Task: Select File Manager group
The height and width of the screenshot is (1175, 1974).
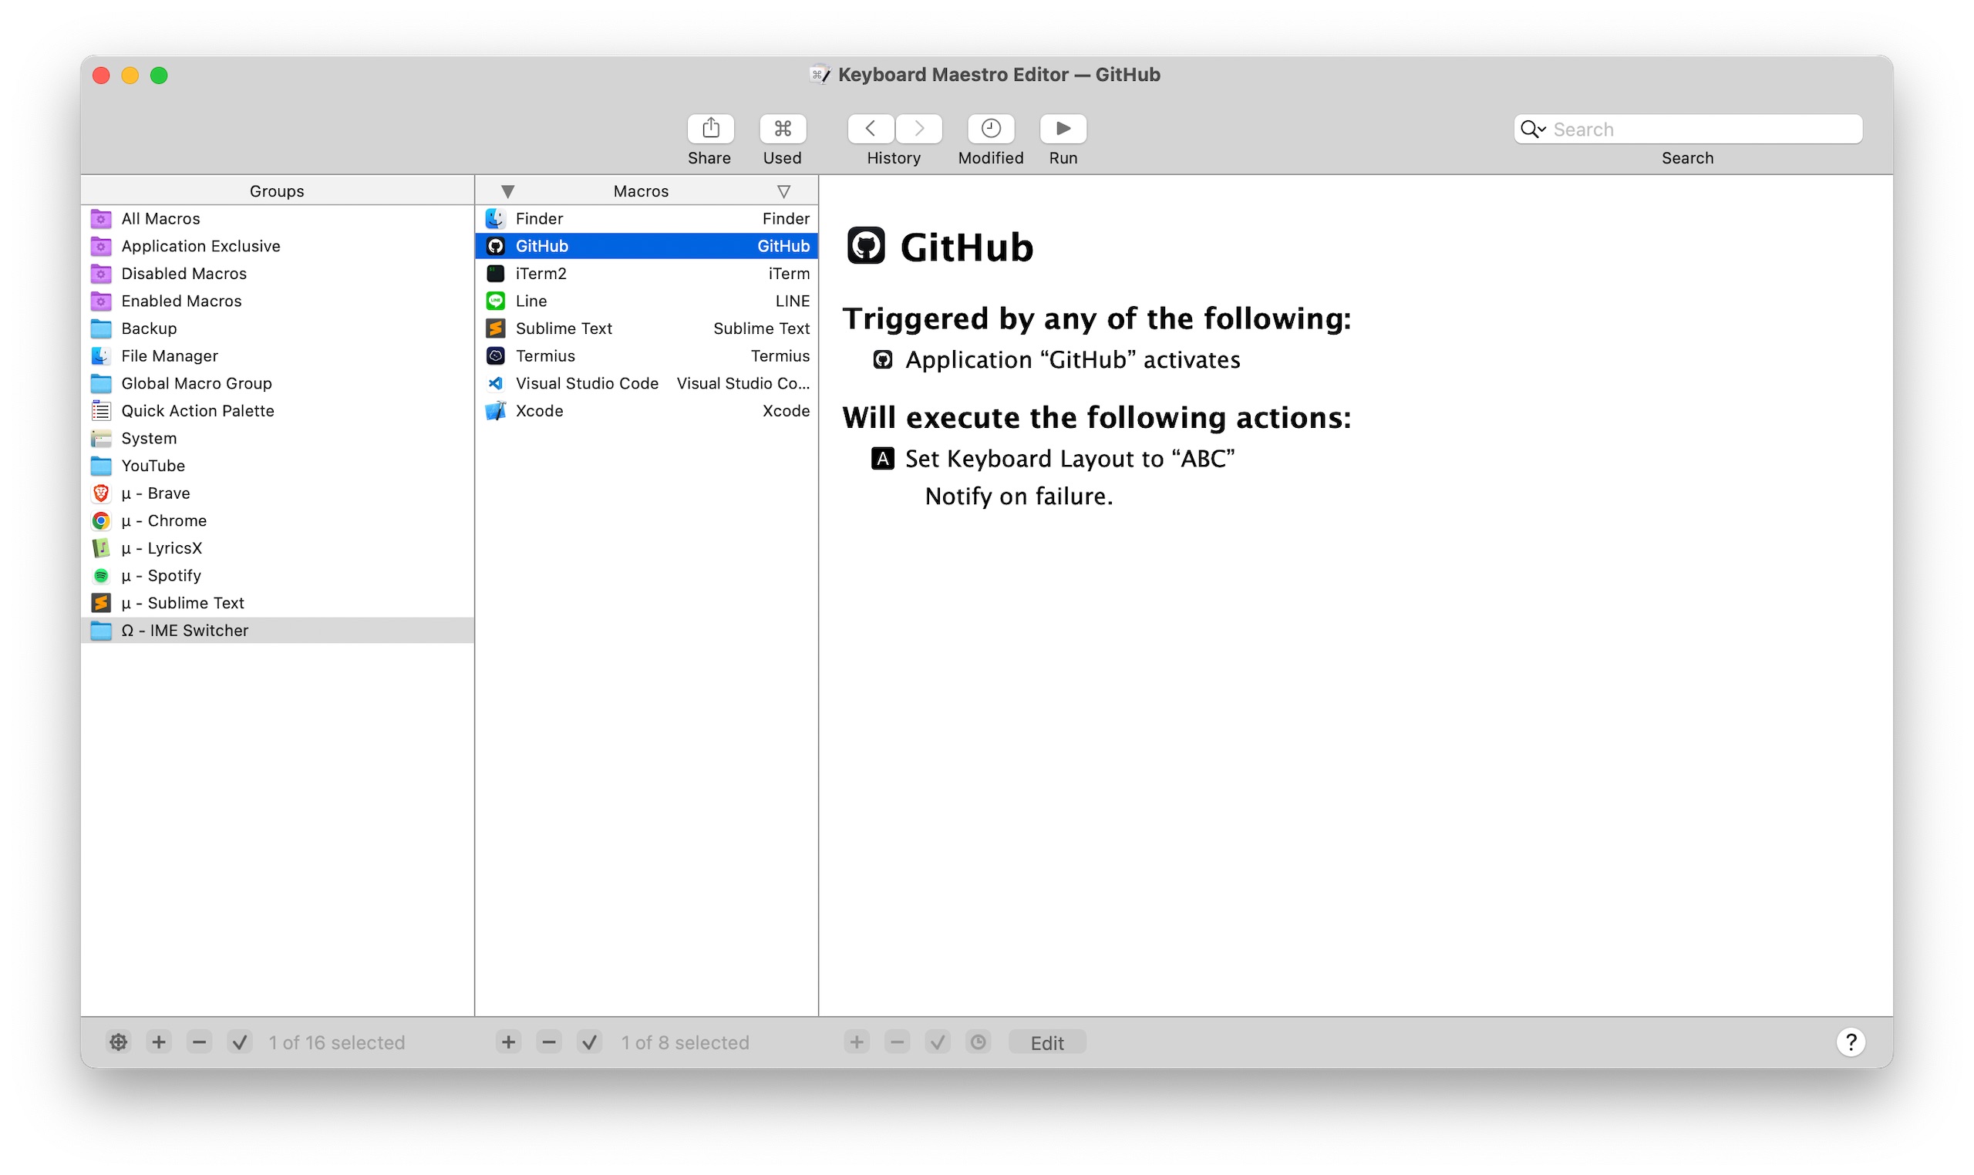Action: tap(277, 355)
